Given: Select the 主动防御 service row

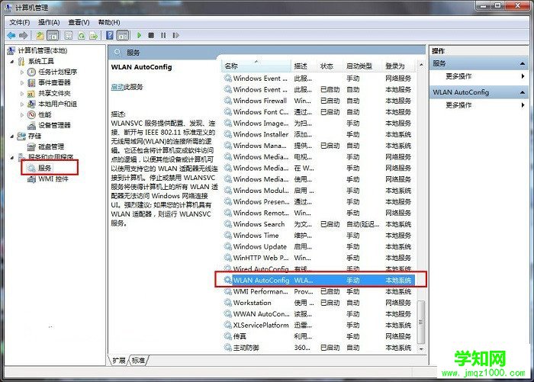Looking at the screenshot, I should pos(319,348).
